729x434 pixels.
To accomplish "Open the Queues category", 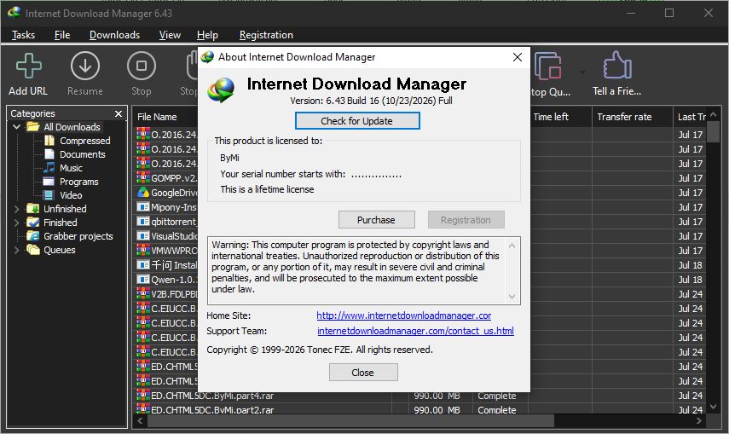I will tap(59, 250).
